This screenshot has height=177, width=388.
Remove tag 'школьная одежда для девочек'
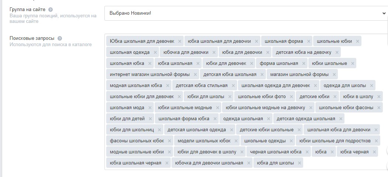(315, 86)
